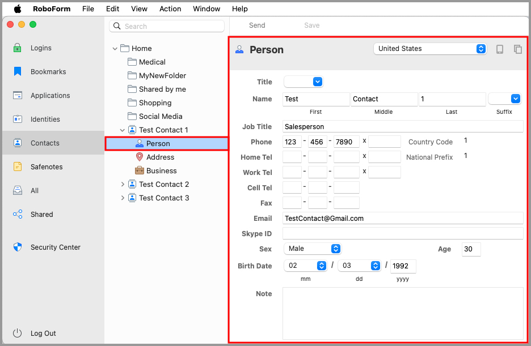Open the United States country dropdown
The image size is (531, 346).
pos(430,49)
